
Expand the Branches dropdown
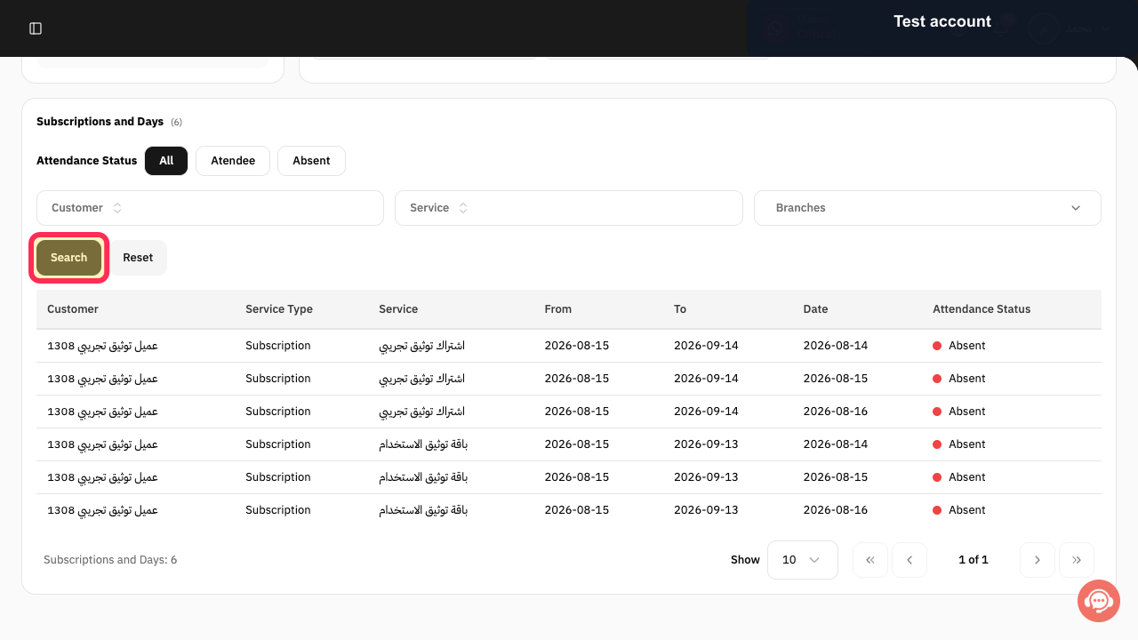pyautogui.click(x=927, y=208)
